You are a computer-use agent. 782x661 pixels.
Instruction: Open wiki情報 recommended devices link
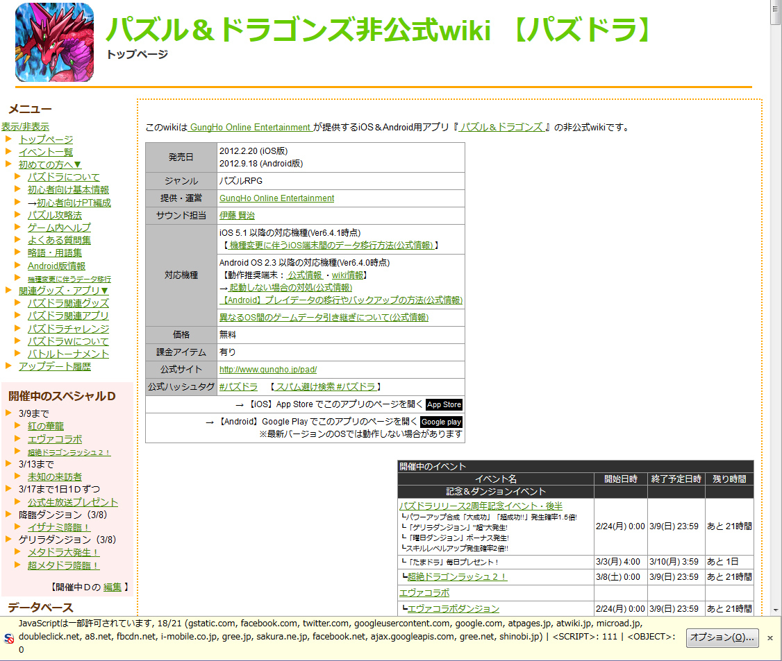tap(348, 275)
